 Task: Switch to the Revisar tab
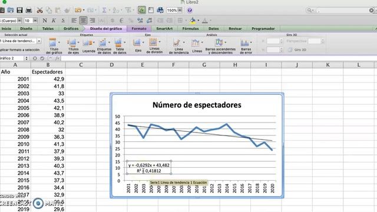(235, 29)
